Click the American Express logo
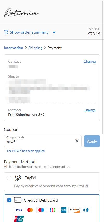The height and width of the screenshot is (222, 104). [x=64, y=210]
